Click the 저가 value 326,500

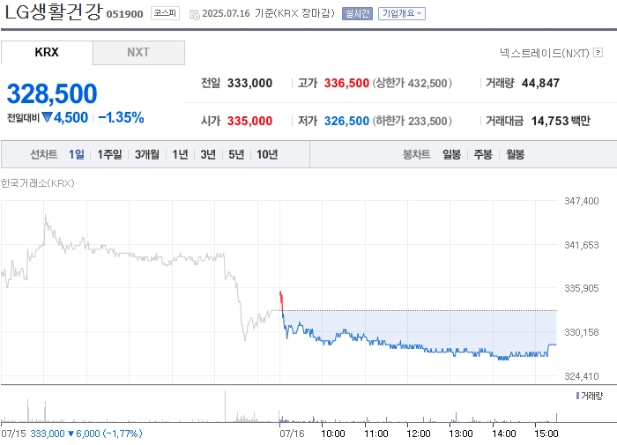click(x=346, y=121)
